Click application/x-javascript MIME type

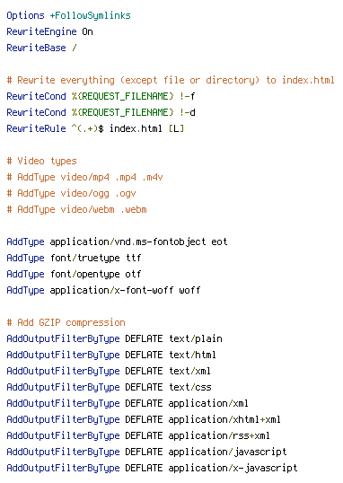(x=233, y=469)
